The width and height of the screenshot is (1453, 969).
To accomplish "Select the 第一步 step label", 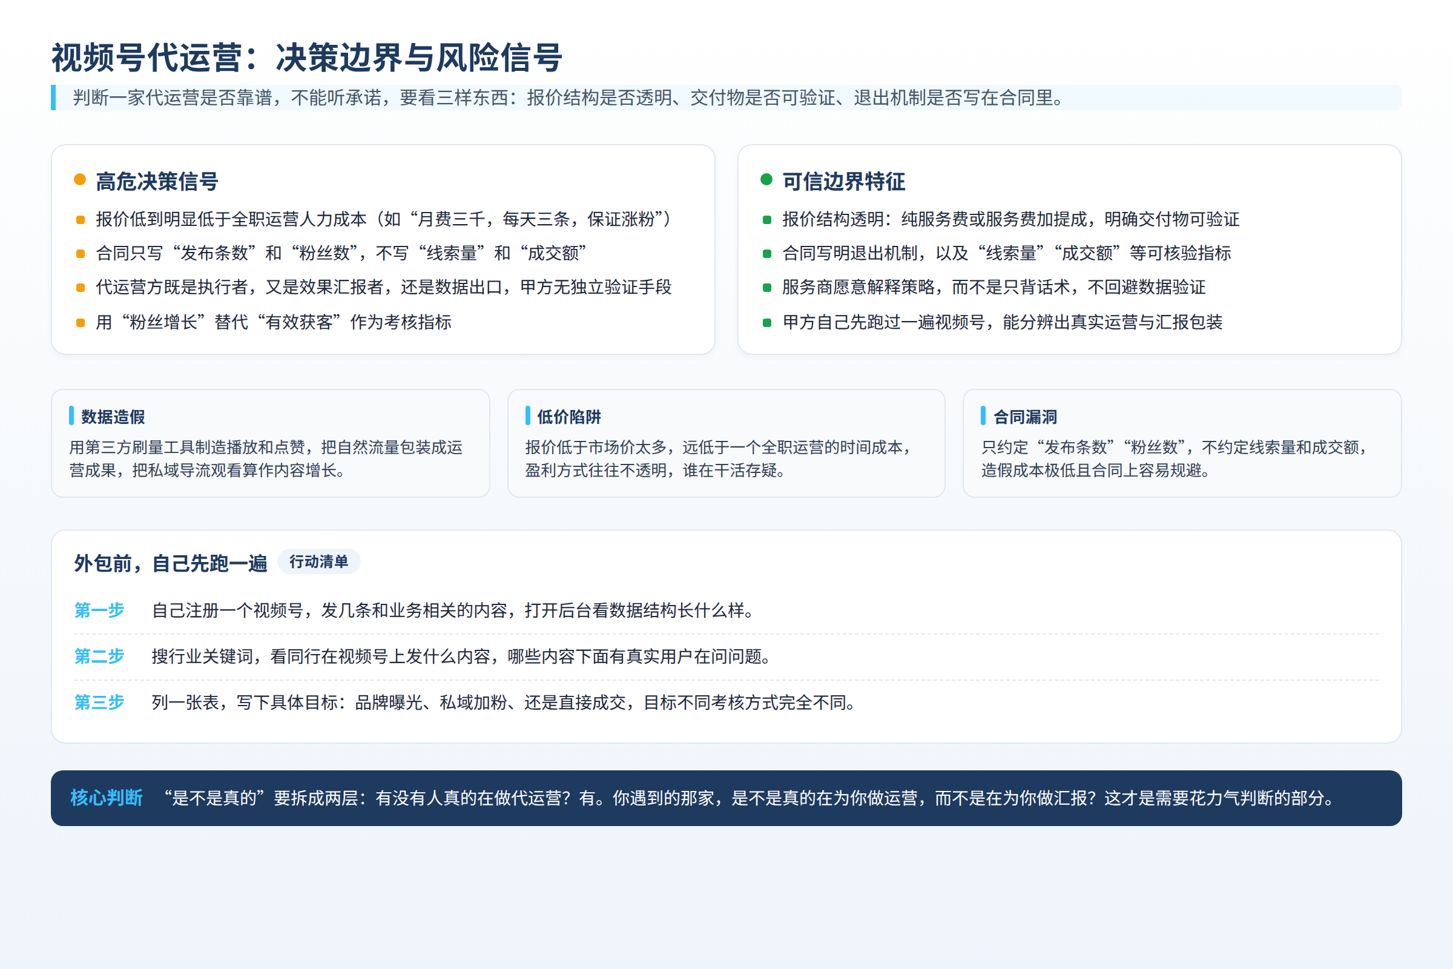I will 99,610.
